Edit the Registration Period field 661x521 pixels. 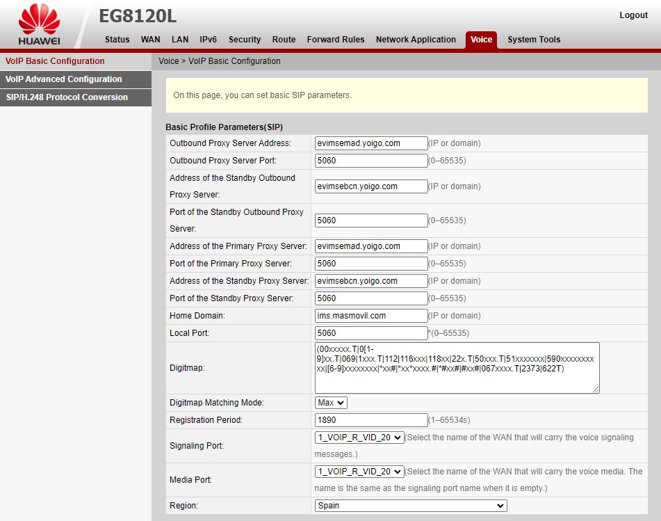[x=371, y=420]
